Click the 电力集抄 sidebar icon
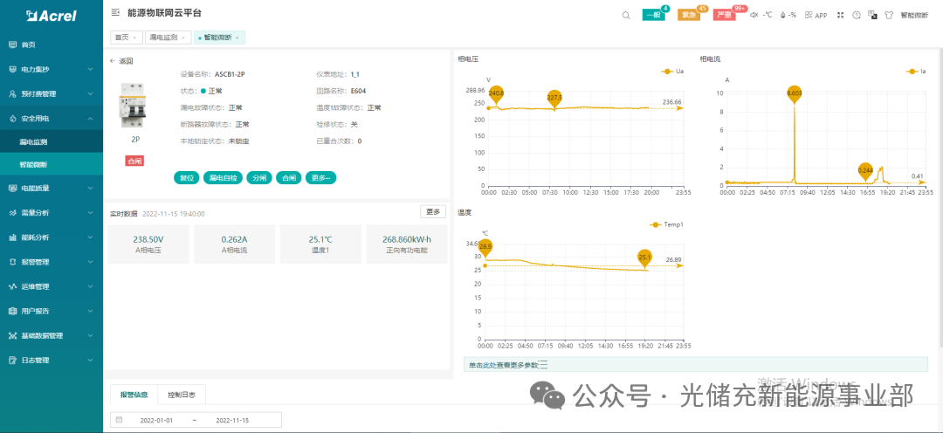This screenshot has height=433, width=943. point(12,69)
